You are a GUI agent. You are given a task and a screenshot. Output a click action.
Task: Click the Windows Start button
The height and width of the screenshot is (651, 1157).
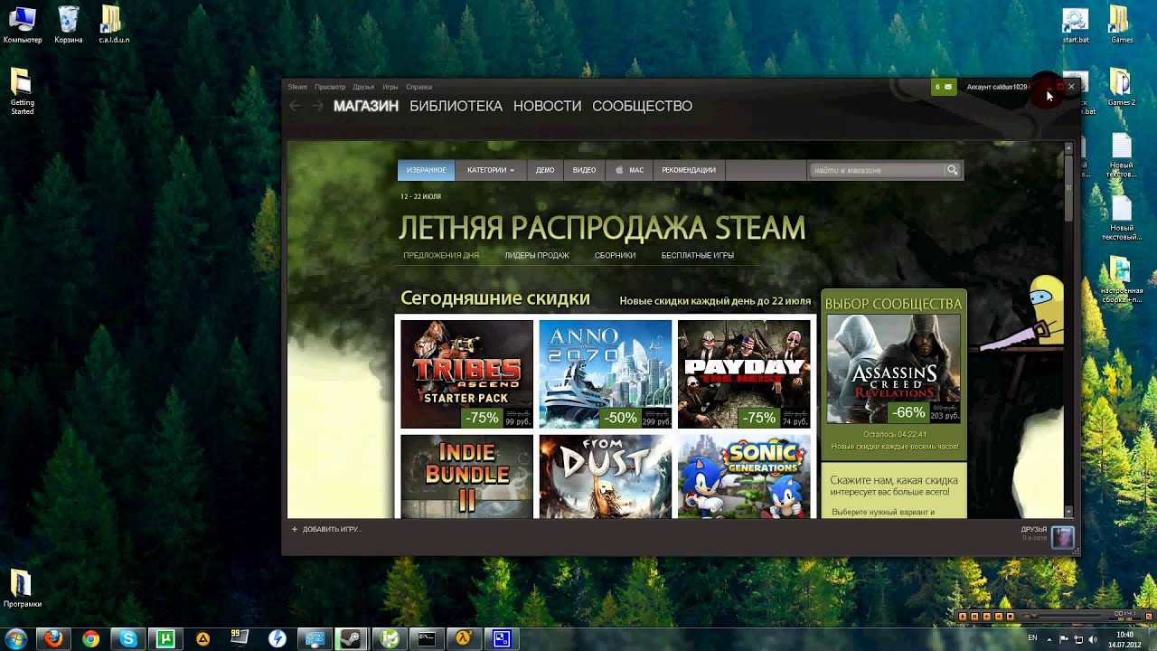[x=17, y=638]
